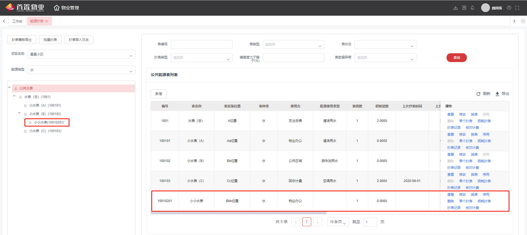Screen dimensions: 527x235
Task: Click the user avatar circle
Action: (486, 8)
